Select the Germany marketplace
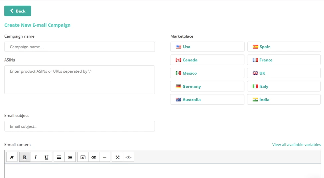Screen dimensions: 324x178 pyautogui.click(x=207, y=86)
